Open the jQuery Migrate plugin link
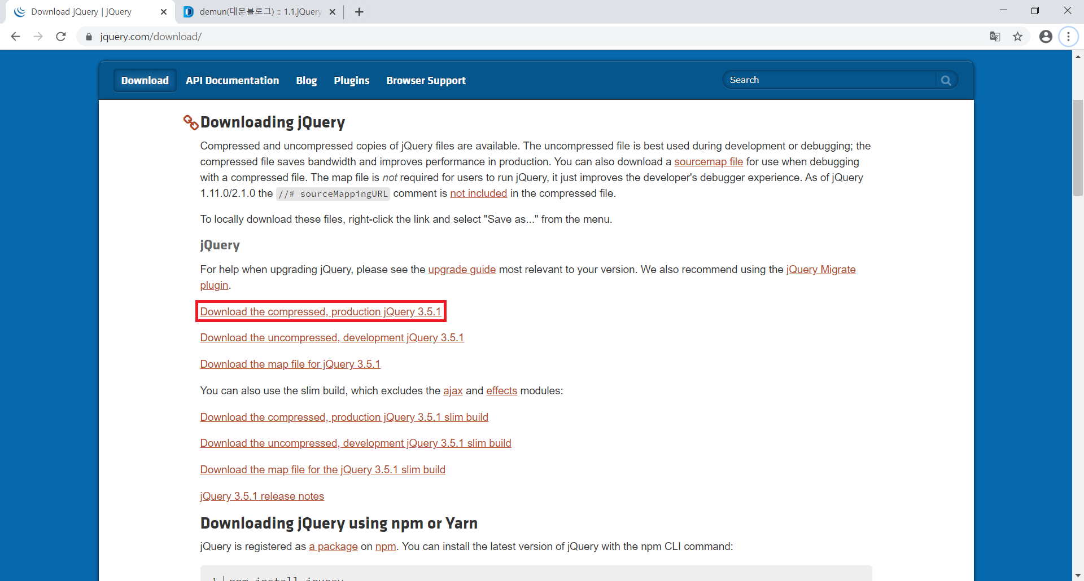This screenshot has height=581, width=1084. coord(821,270)
